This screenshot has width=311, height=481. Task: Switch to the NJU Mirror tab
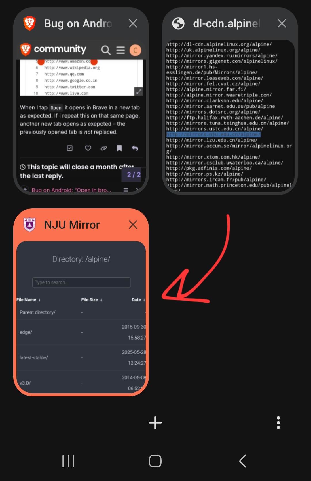(81, 317)
